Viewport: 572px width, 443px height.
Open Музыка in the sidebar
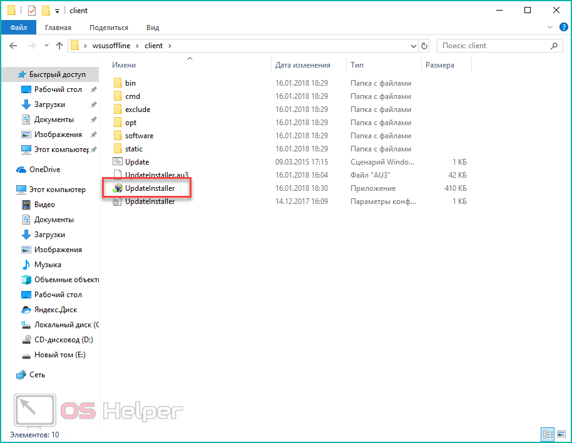tap(48, 264)
